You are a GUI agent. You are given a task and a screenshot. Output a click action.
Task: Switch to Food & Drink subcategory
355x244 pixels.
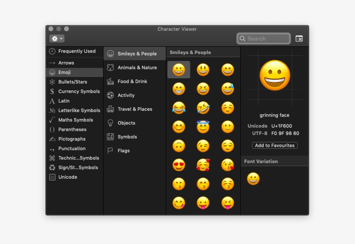pos(135,81)
